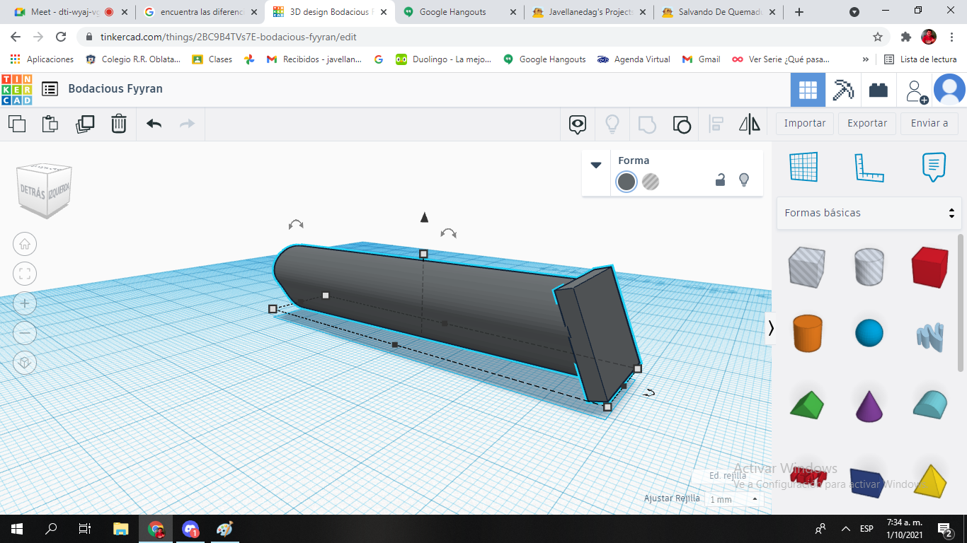
Task: Toggle show-all lightbulb in toolbar
Action: click(612, 124)
